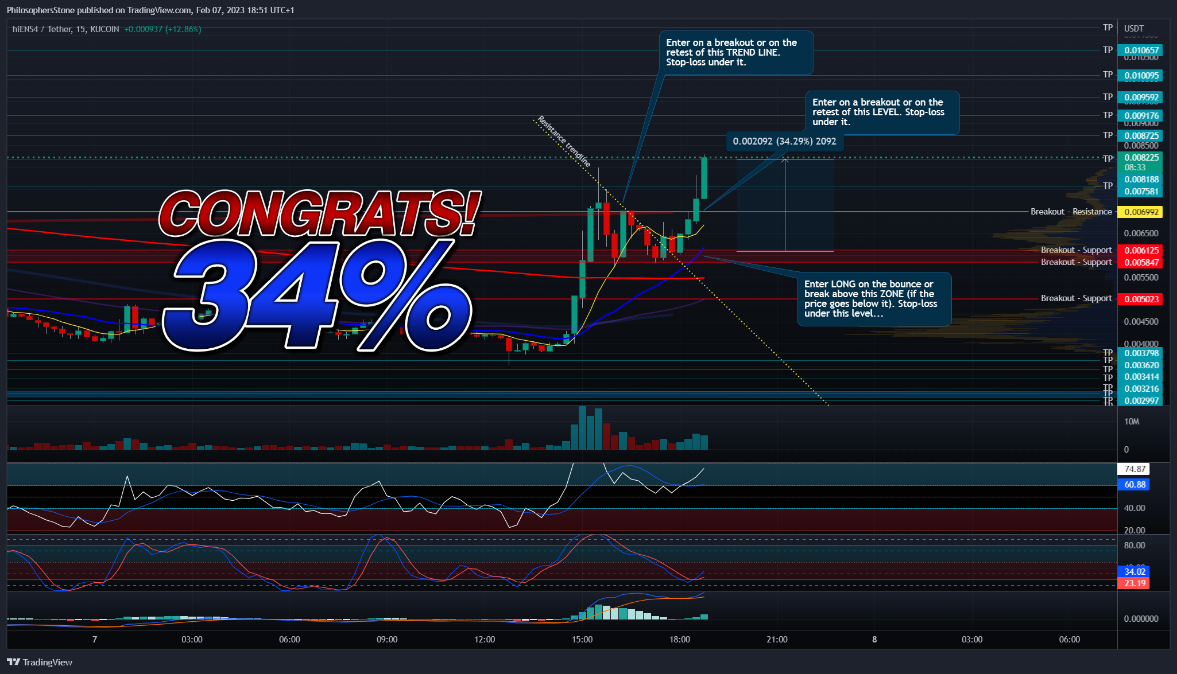Select the Breakout - Resistance line label
The height and width of the screenshot is (674, 1177).
point(1071,212)
